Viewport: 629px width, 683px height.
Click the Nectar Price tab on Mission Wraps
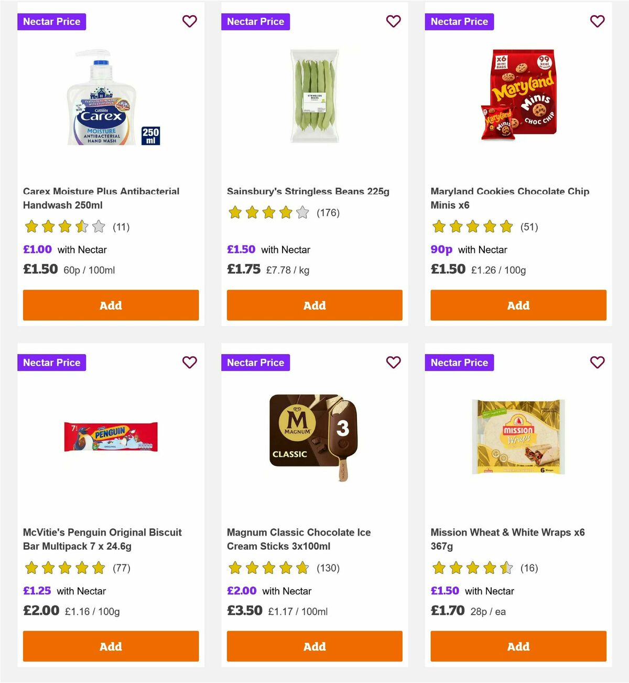click(x=459, y=362)
